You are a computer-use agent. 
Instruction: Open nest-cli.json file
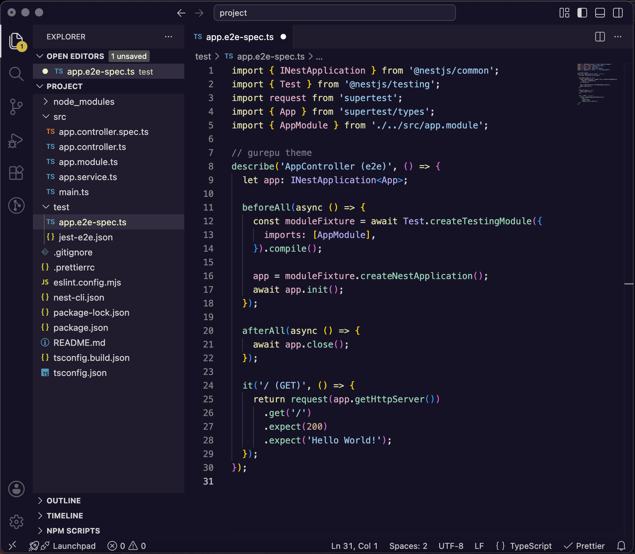[109, 298]
